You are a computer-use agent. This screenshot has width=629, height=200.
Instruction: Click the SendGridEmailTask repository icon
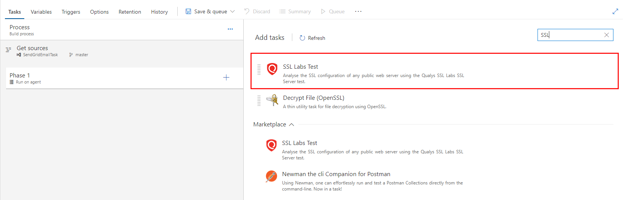[19, 55]
